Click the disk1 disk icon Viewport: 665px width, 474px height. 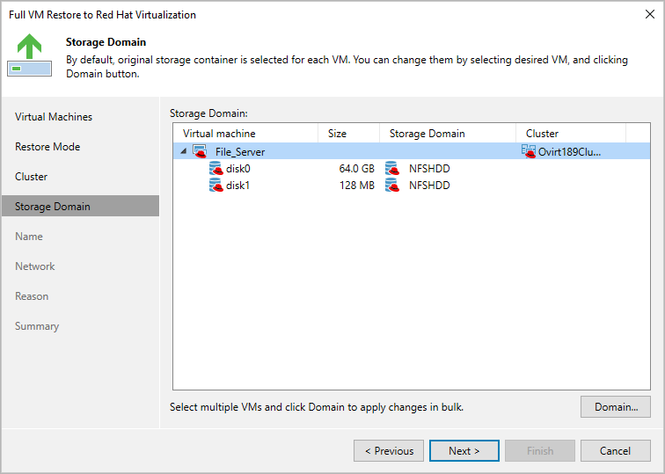pyautogui.click(x=216, y=186)
